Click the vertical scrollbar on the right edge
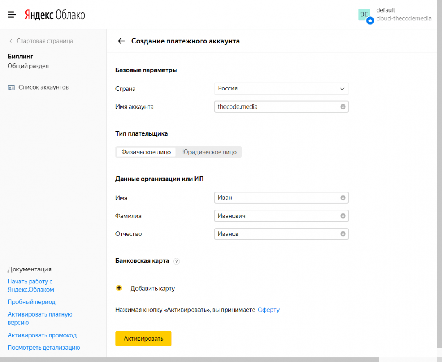The width and height of the screenshot is (442, 362). pyautogui.click(x=440, y=174)
